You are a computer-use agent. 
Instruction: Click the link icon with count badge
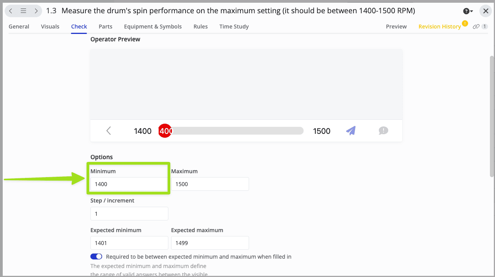point(480,27)
